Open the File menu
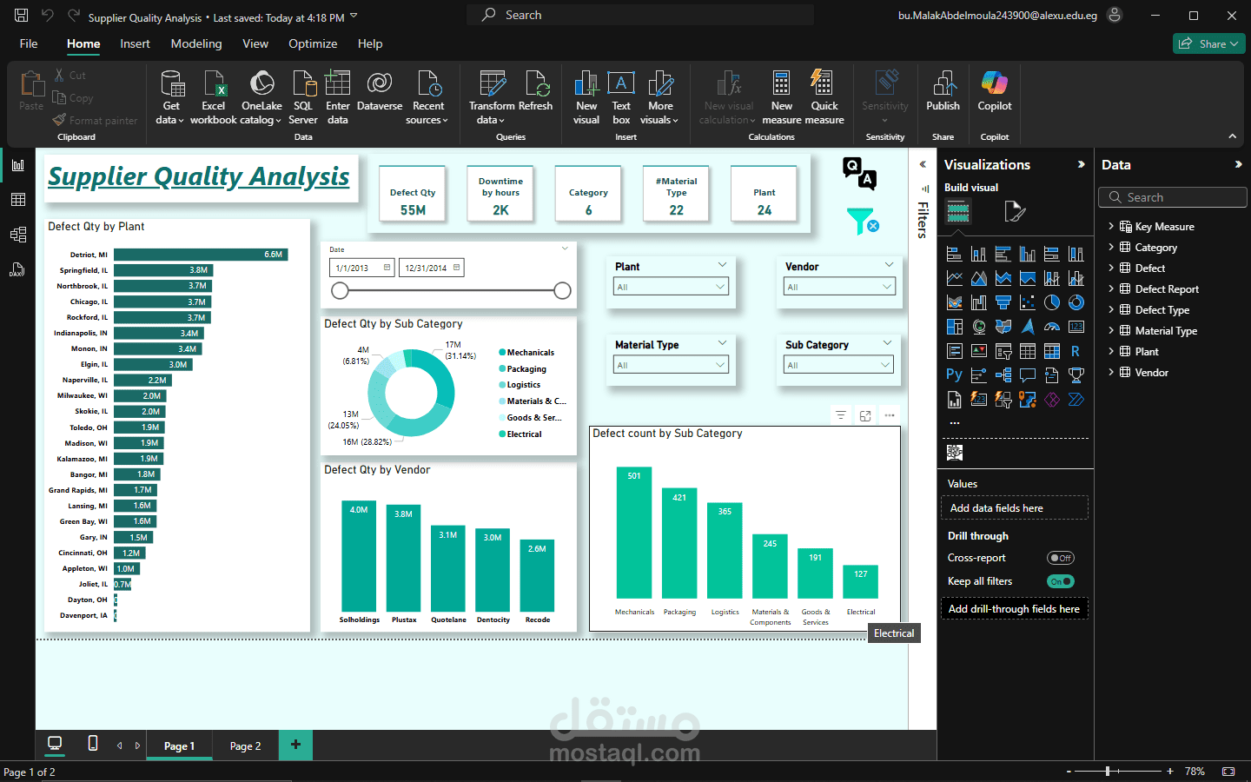 click(29, 43)
